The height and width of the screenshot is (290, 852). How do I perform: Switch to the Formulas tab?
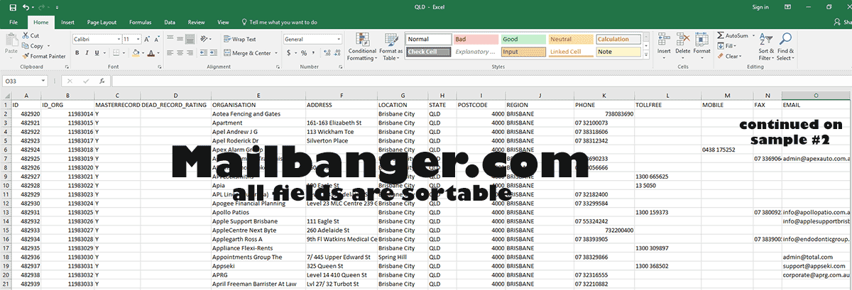(x=140, y=22)
